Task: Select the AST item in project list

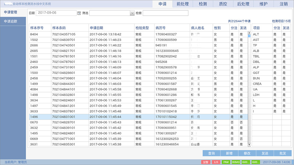Action: point(271,40)
